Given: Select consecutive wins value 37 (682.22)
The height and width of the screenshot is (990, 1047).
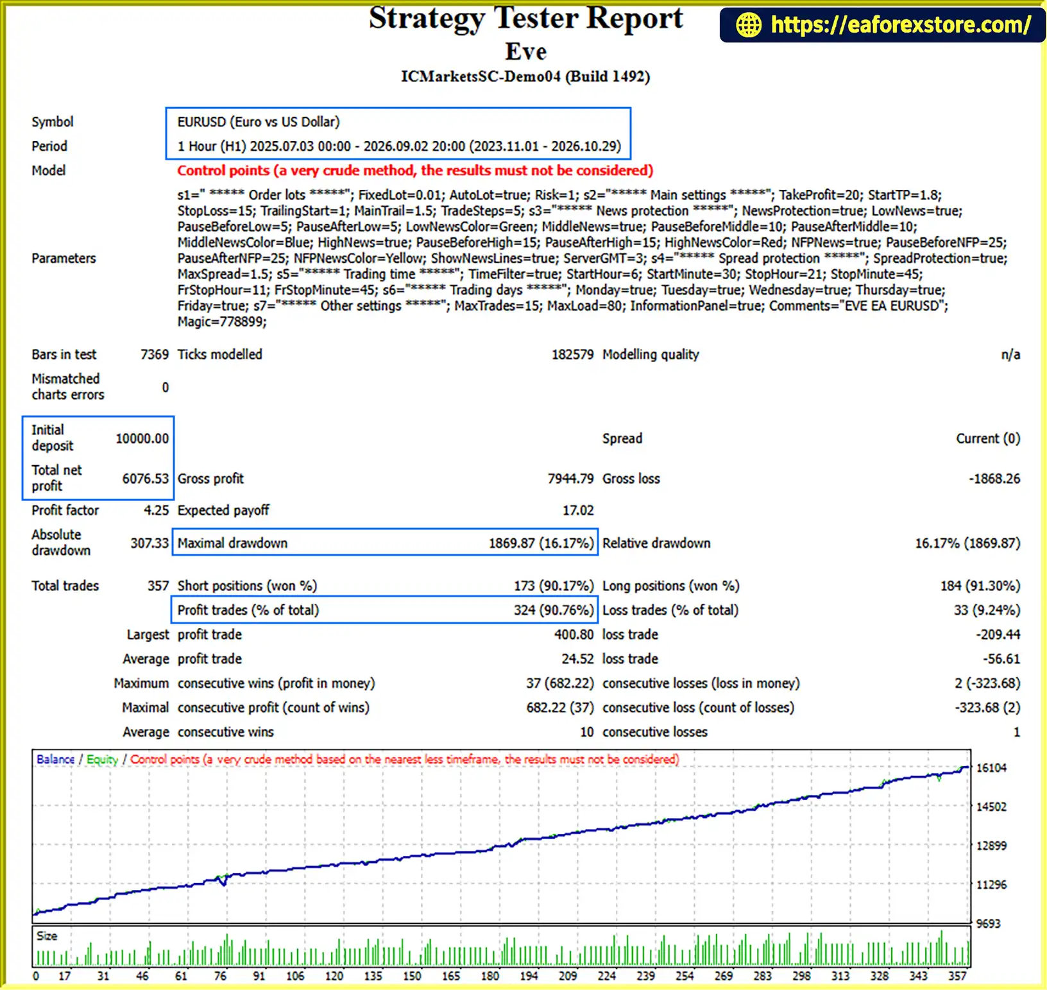Looking at the screenshot, I should tap(560, 683).
